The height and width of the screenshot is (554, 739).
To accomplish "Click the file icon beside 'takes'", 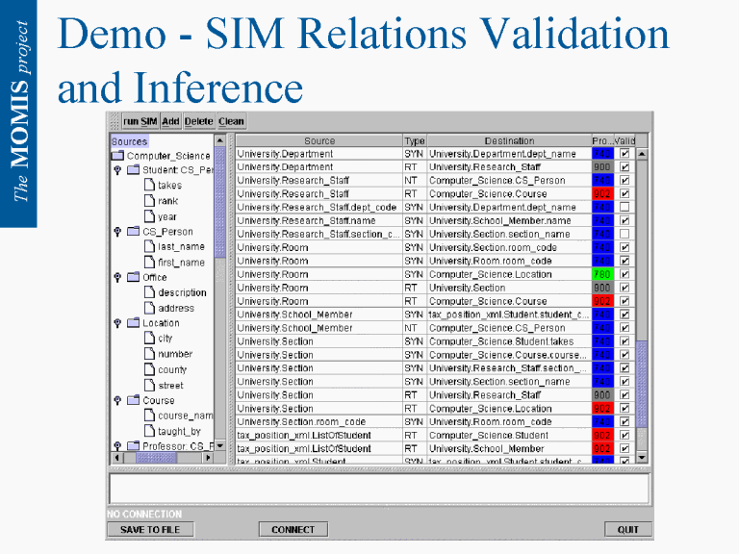I will click(149, 186).
